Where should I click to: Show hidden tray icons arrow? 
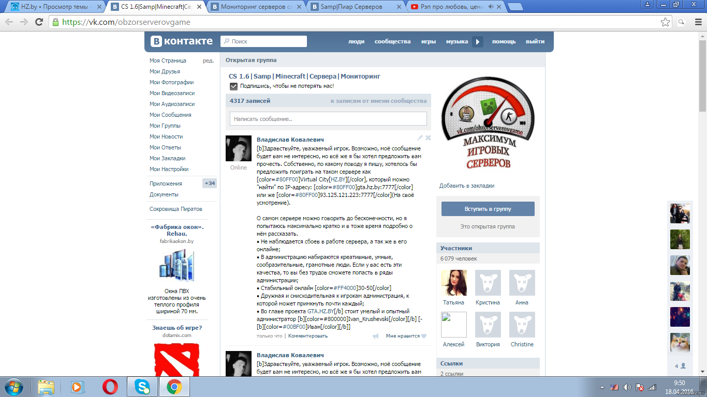603,387
